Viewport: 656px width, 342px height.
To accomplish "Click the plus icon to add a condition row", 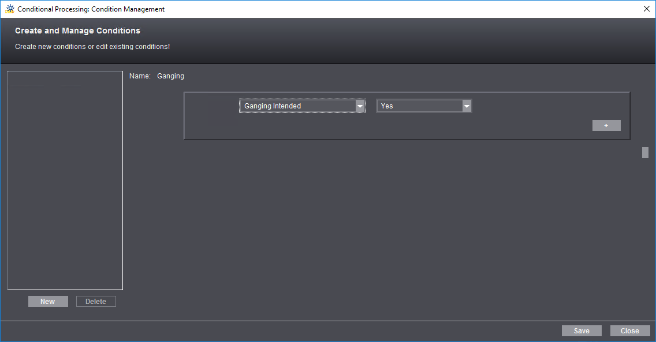I will click(x=606, y=126).
